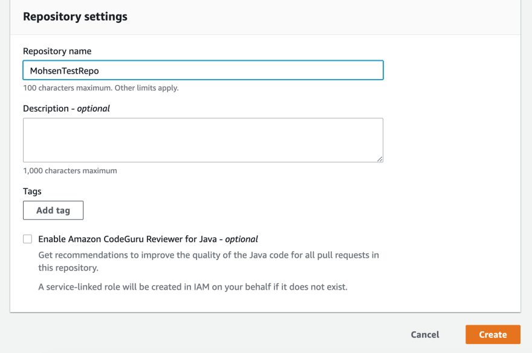532x353 pixels.
Task: Click inside the Description text area
Action: coord(203,140)
